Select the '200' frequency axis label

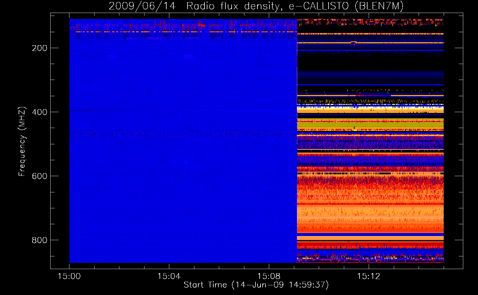pyautogui.click(x=40, y=48)
